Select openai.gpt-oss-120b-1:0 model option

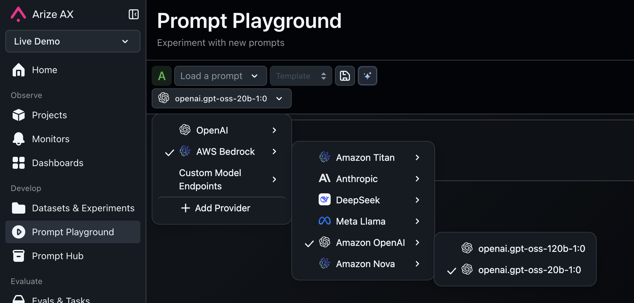point(531,249)
